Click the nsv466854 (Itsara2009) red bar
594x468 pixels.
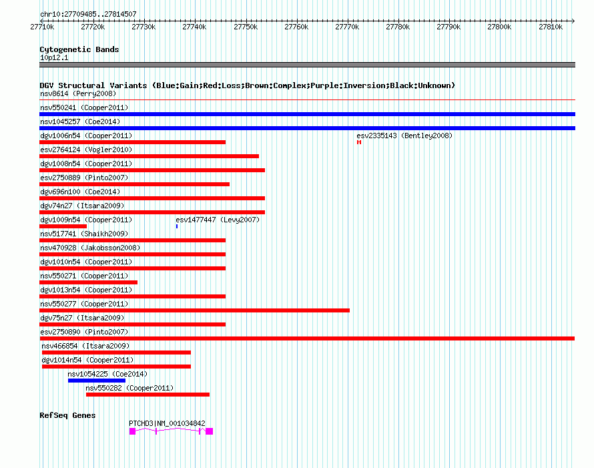pyautogui.click(x=116, y=353)
